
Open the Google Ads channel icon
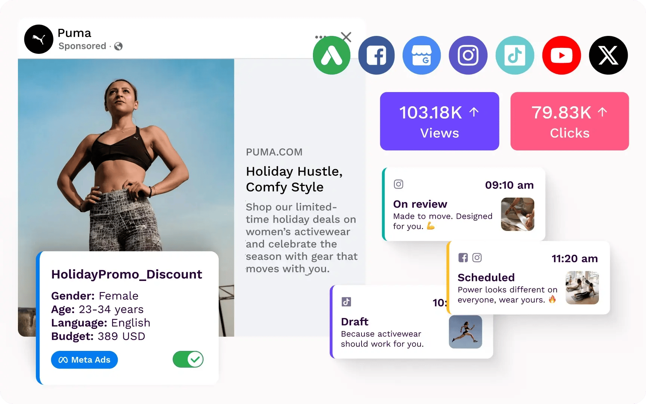(x=331, y=55)
